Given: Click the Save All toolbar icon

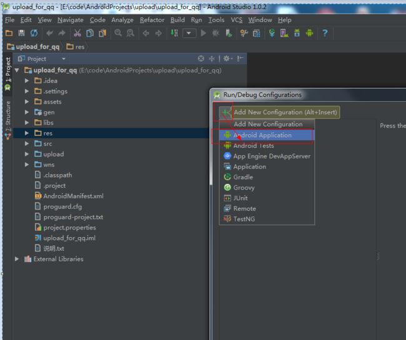Looking at the screenshot, I should pos(21,33).
